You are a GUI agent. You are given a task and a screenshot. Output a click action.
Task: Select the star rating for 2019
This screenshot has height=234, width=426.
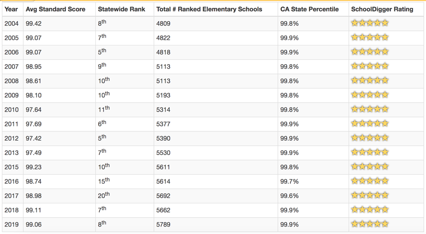pyautogui.click(x=370, y=224)
